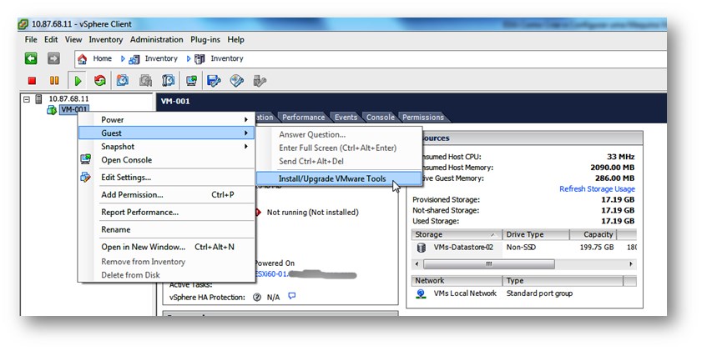The width and height of the screenshot is (702, 351).
Task: Choose Edit Settings from context menu
Action: coord(126,178)
